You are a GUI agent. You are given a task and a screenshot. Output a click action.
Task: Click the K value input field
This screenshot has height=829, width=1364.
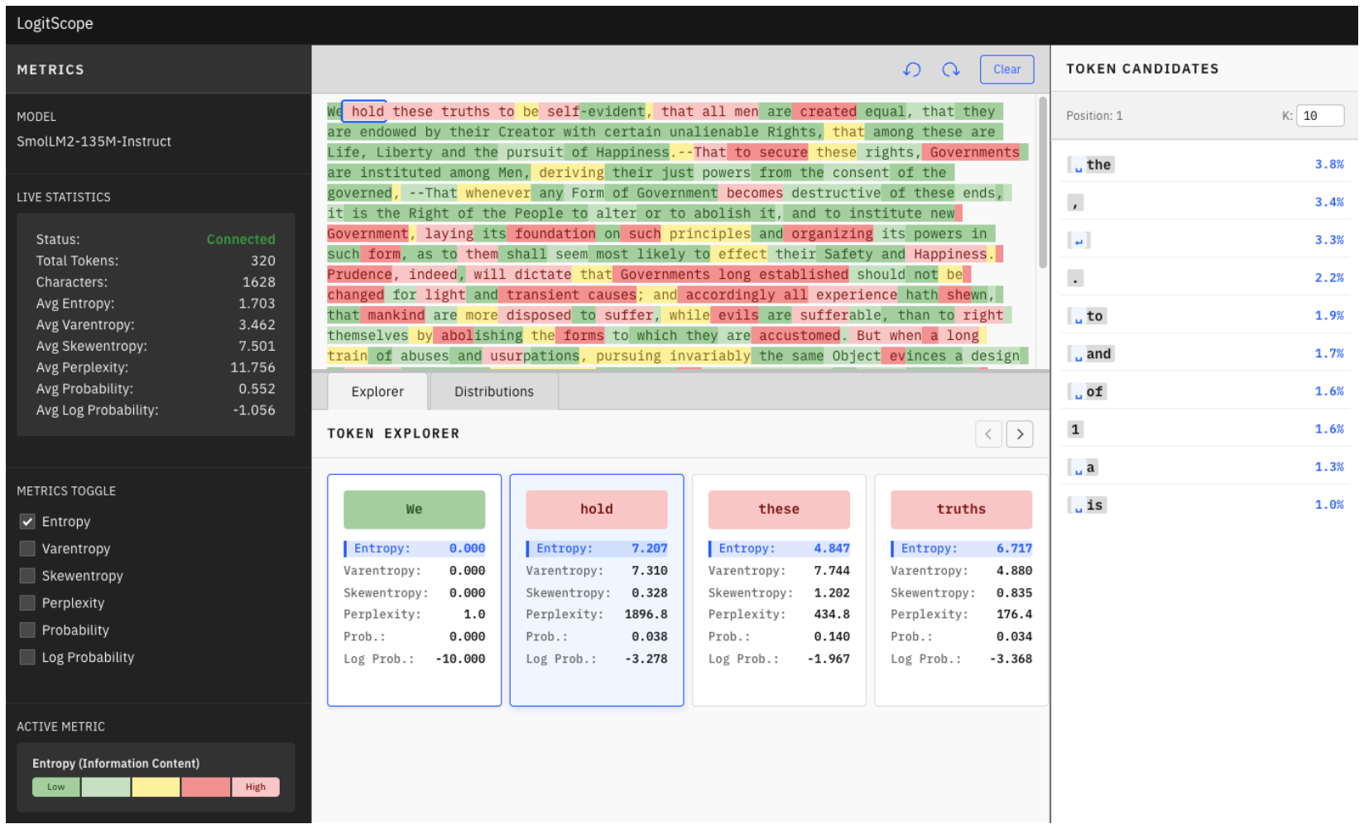(1320, 116)
